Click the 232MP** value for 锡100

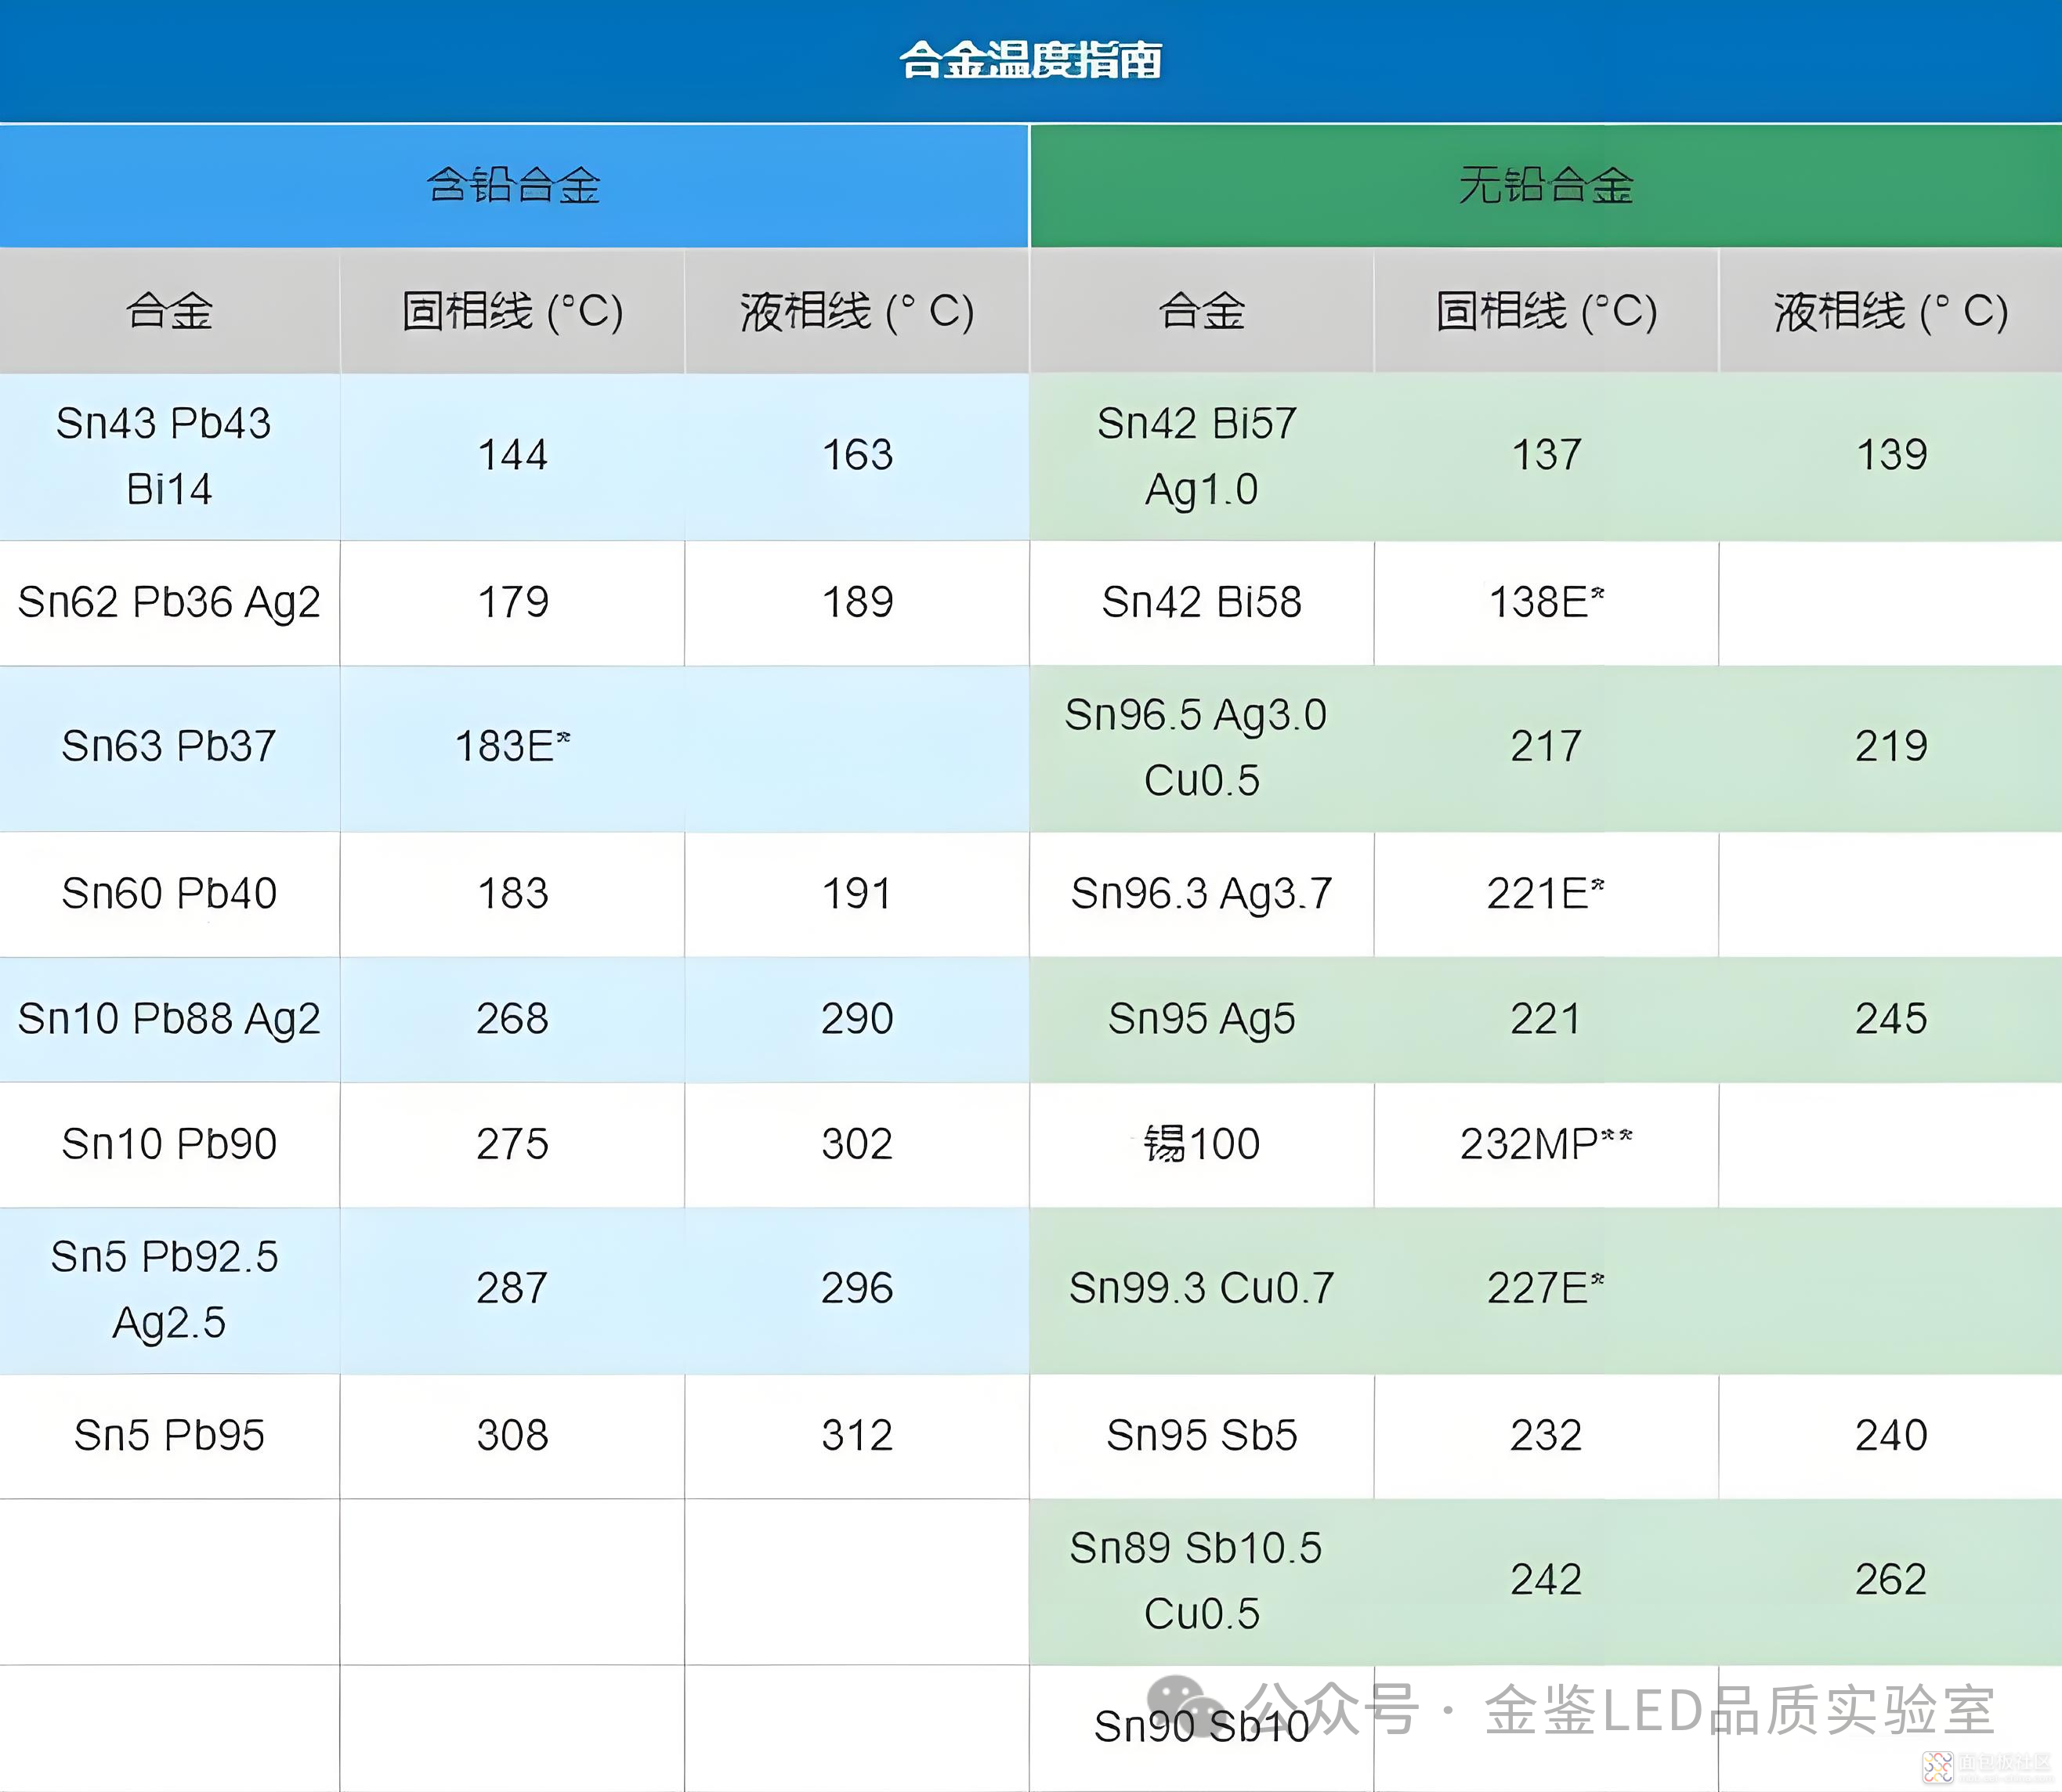pyautogui.click(x=1546, y=1144)
